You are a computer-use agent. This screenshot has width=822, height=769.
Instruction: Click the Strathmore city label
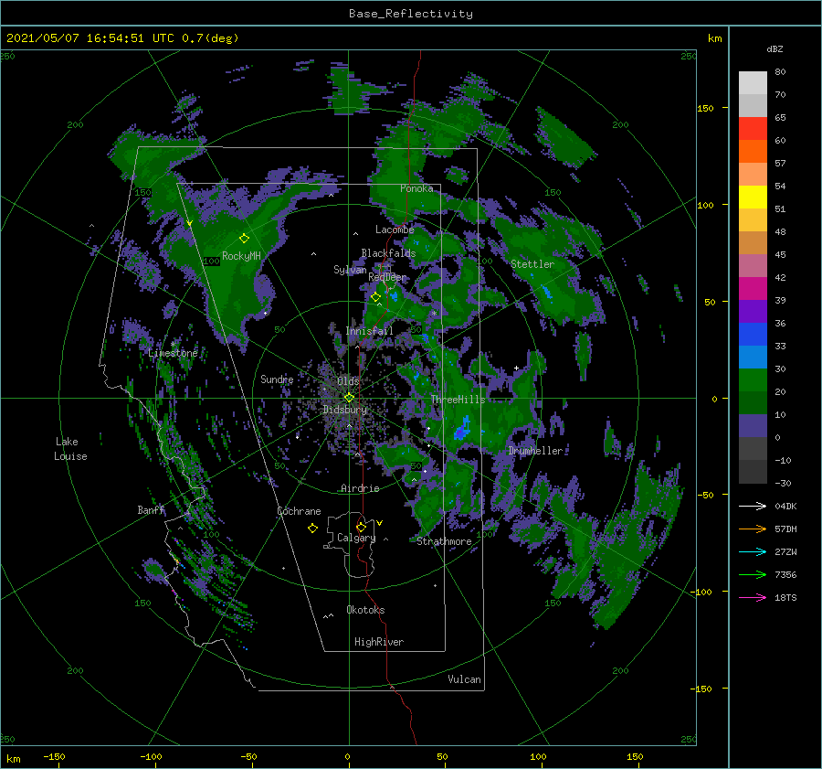(444, 541)
